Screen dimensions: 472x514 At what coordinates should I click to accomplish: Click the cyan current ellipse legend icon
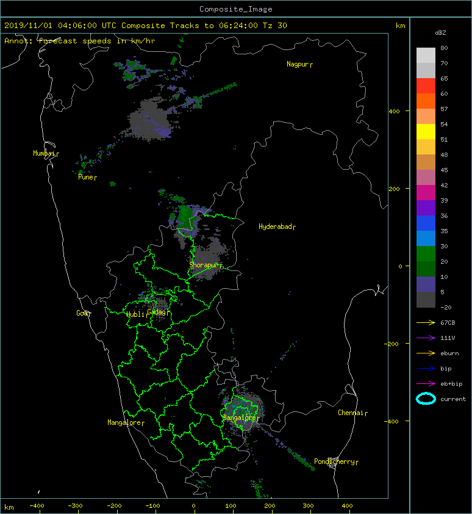426,399
